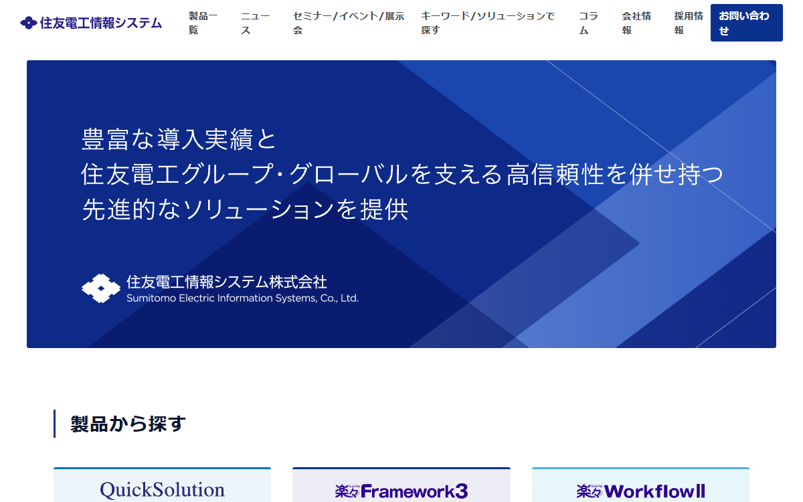Click the hero banner image
The height and width of the screenshot is (502, 803).
tap(401, 204)
